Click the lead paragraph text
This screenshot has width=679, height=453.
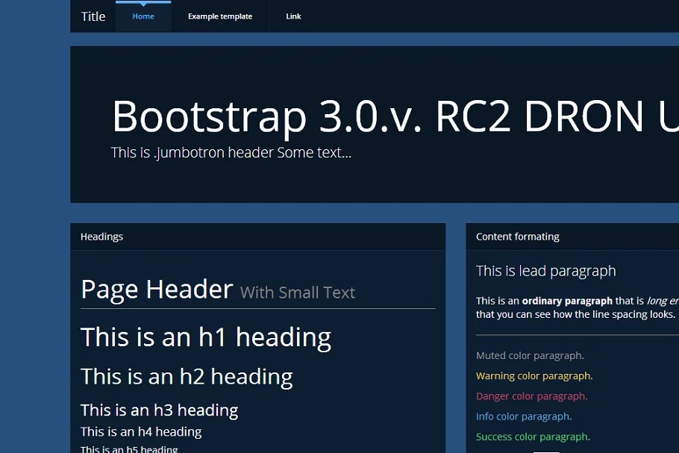pos(545,271)
